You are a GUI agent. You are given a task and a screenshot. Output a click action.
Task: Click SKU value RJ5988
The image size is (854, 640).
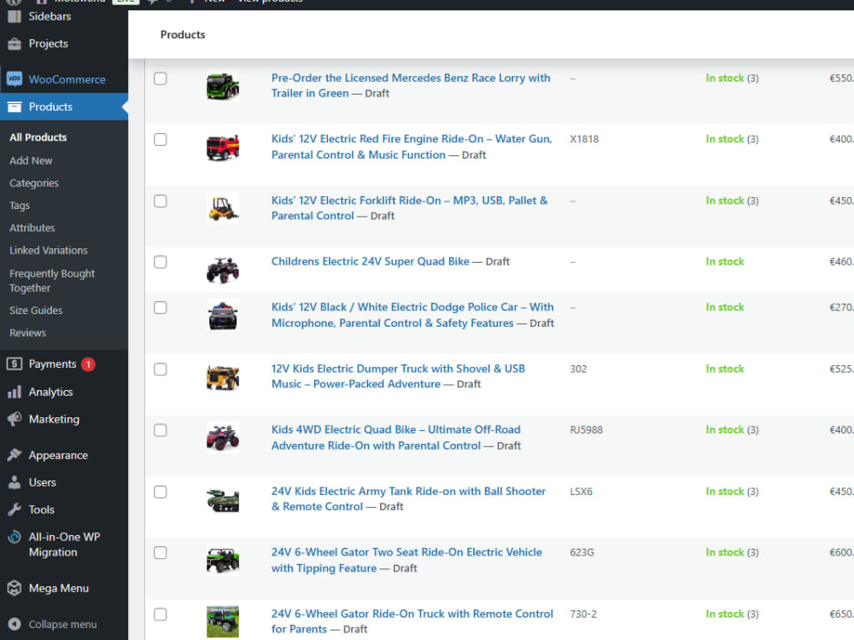coord(587,430)
